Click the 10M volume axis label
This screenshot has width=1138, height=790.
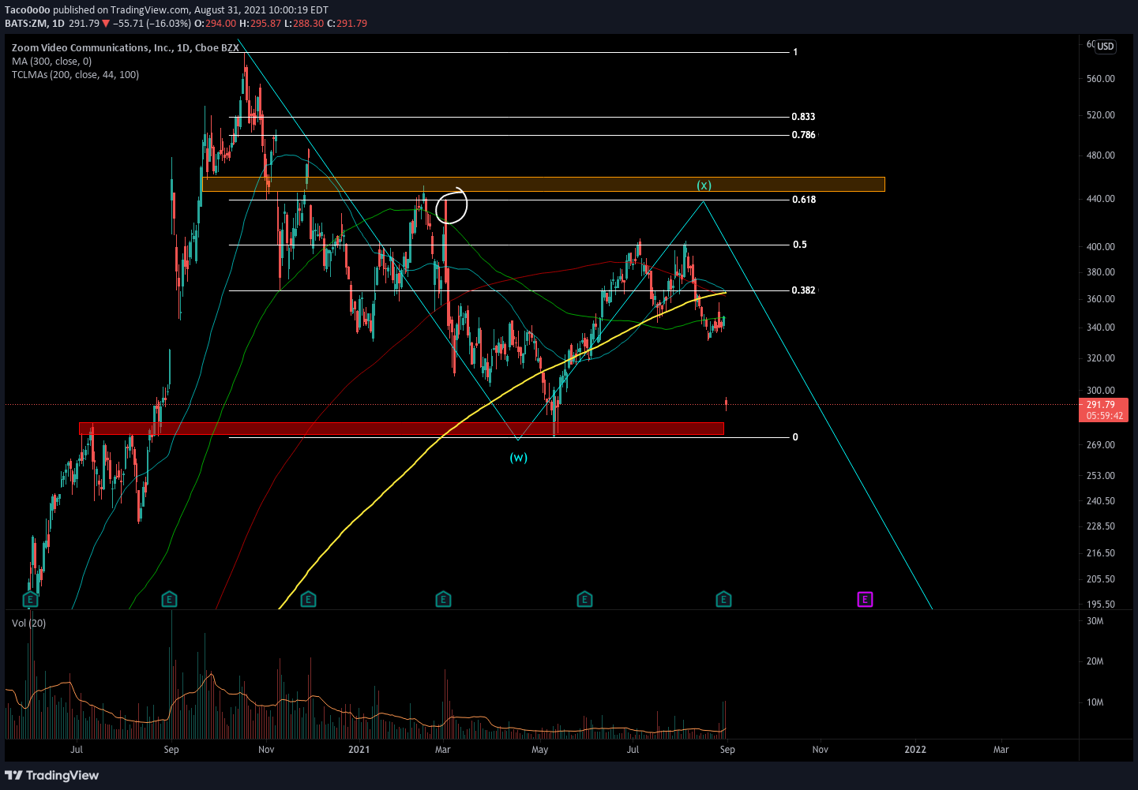tap(1095, 702)
